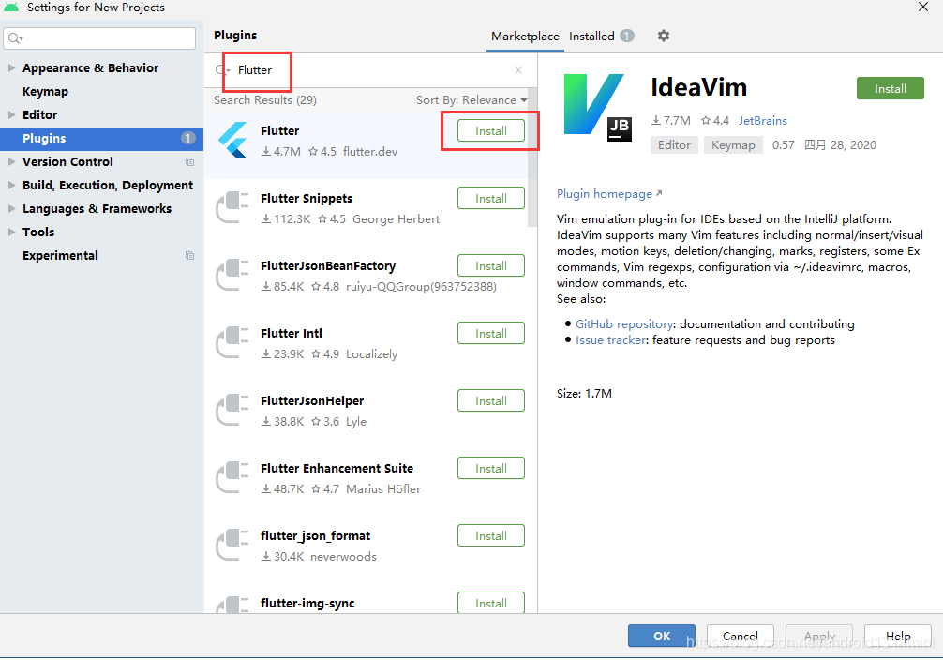Viewport: 943px width, 660px height.
Task: Expand the Tools settings section
Action: pos(11,232)
